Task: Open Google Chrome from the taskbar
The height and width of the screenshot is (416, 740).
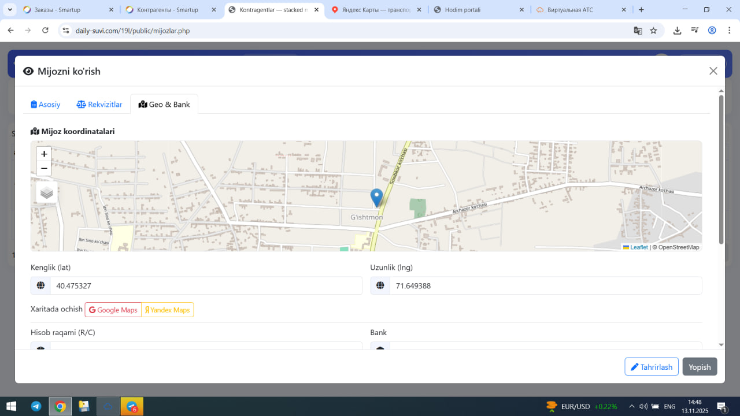Action: coord(60,406)
